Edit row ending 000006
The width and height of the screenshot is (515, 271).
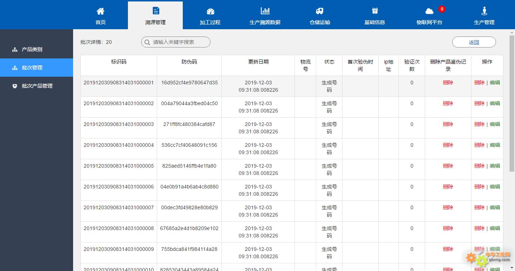[495, 187]
